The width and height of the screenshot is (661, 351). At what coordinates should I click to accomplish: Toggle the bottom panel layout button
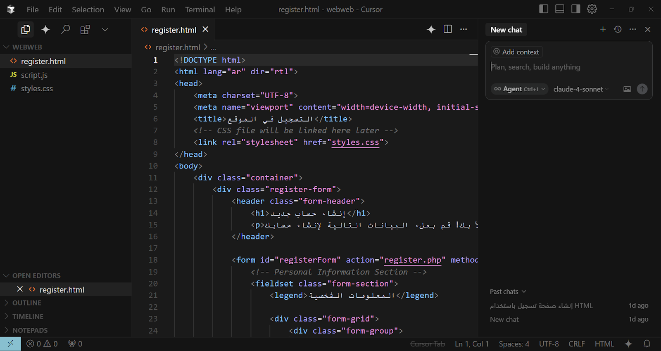click(x=560, y=9)
